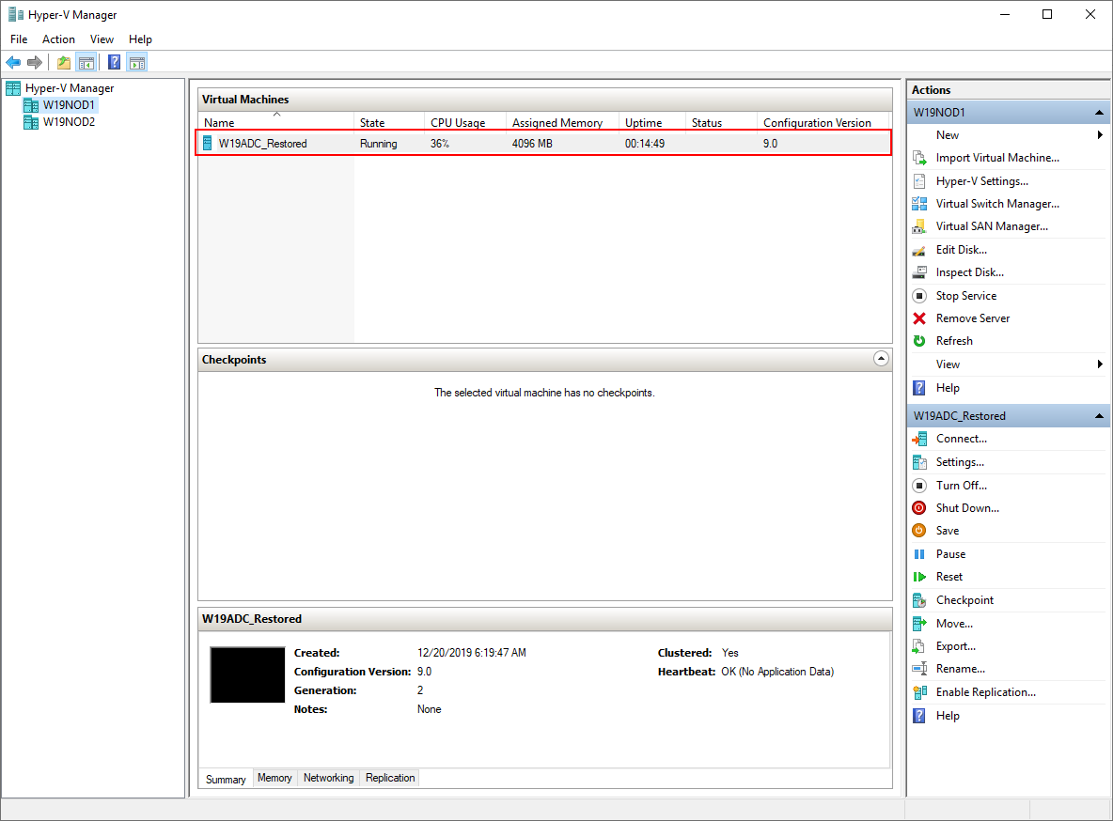Viewport: 1113px width, 821px height.
Task: Toggle the Action pane toolbar icon
Action: (x=137, y=62)
